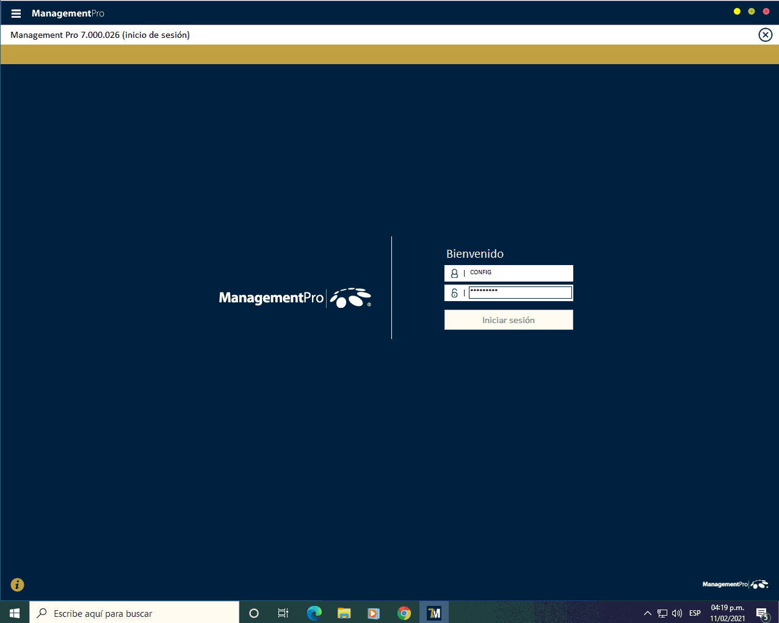This screenshot has height=623, width=779.
Task: Click the ManagementPro logo in center
Action: [x=295, y=297]
